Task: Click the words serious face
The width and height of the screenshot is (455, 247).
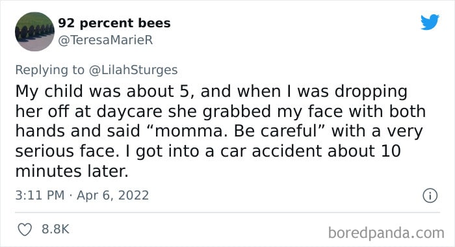Action: point(65,151)
